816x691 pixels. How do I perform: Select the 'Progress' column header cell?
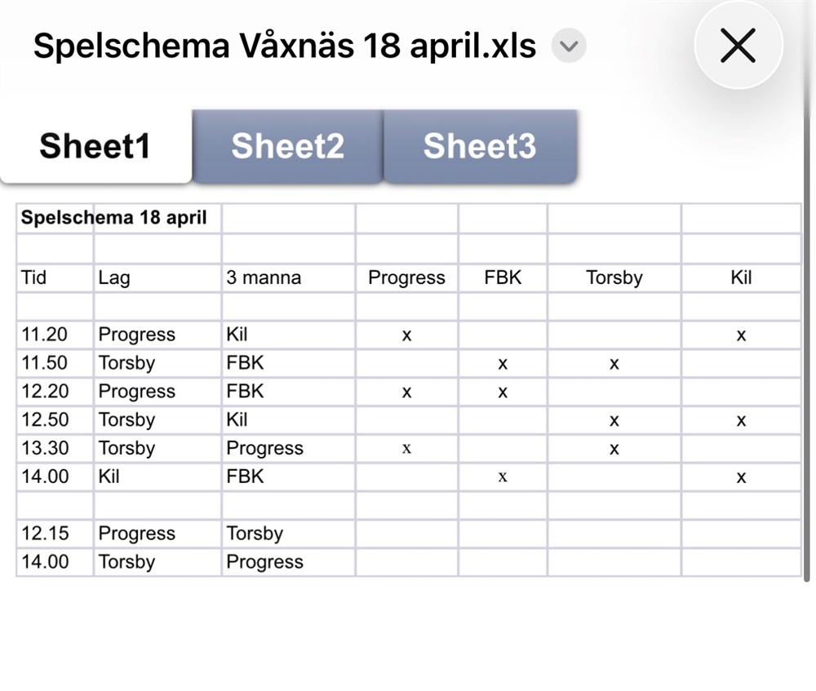(x=406, y=277)
